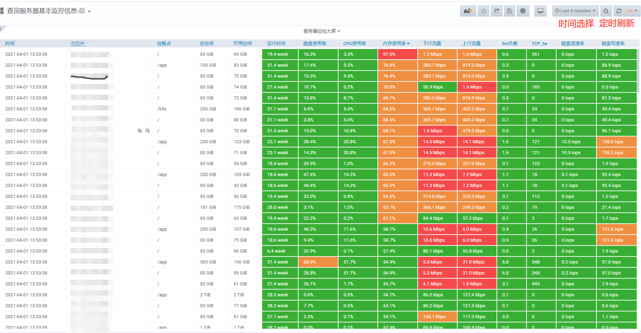Screen dimensions: 641x333
Task: Open the dashboard share options
Action: pos(496,11)
